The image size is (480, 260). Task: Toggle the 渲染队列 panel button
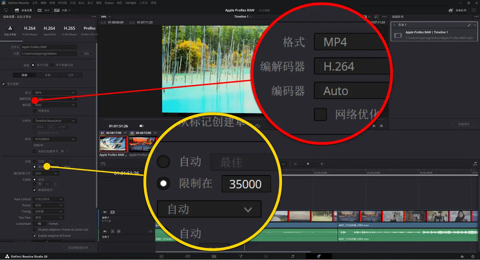(458, 10)
